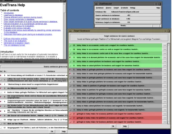
Task: Click arrow for 'asked platform for business ... numerous tourists' row
Action: click(x=164, y=66)
